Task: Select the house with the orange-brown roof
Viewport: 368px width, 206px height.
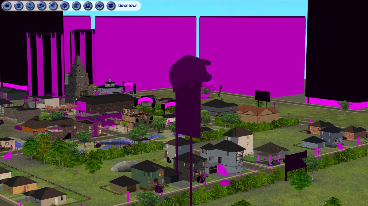Action: tap(257, 114)
